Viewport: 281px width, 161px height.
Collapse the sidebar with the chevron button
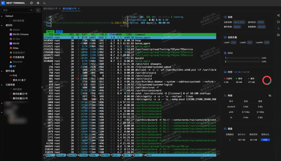coord(38,10)
